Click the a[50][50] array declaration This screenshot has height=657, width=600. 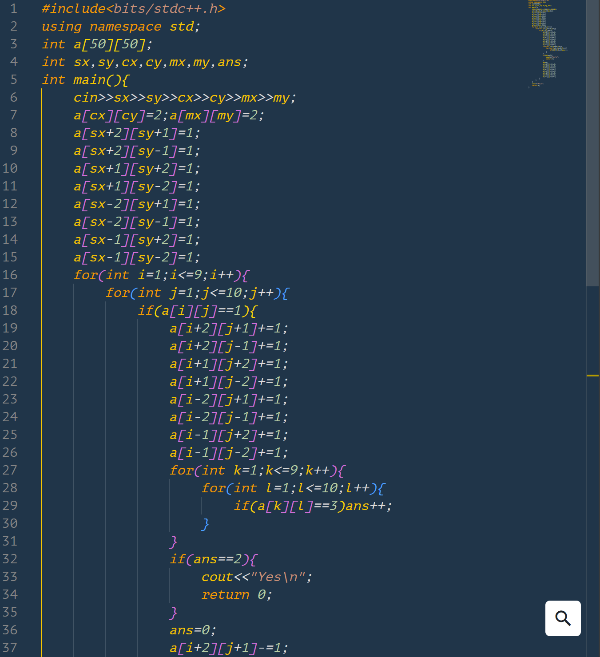tap(112, 44)
